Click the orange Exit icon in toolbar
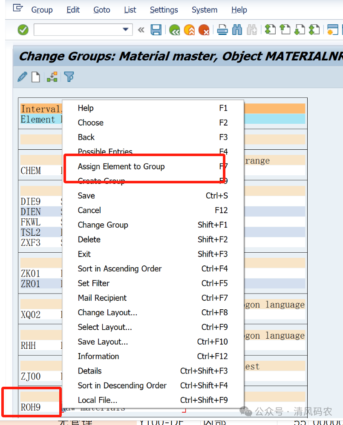This screenshot has width=343, height=425. pos(189,30)
